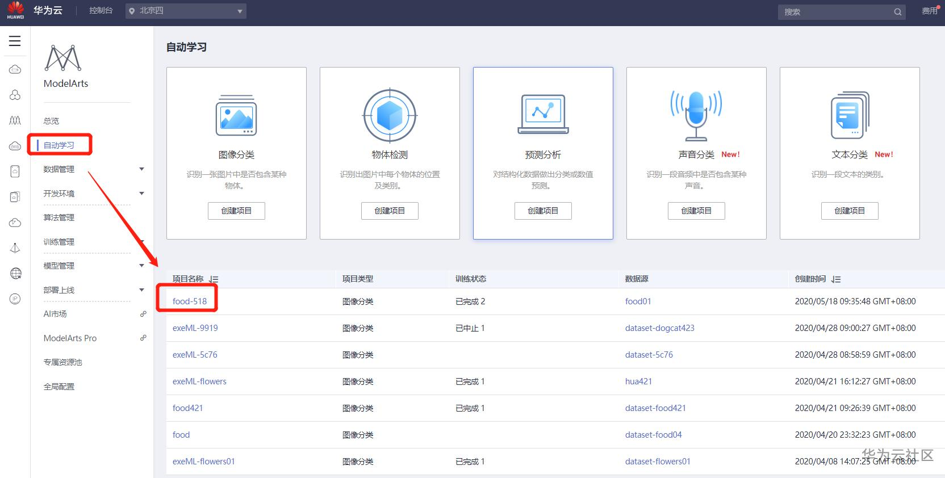Open the 北京四 region dropdown
The height and width of the screenshot is (478, 945).
tap(186, 11)
